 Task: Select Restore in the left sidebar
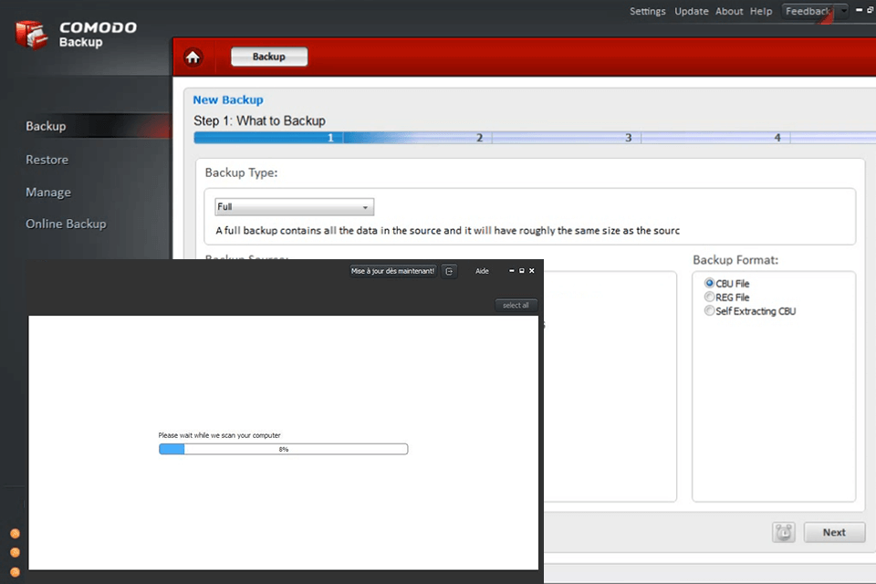click(x=47, y=159)
